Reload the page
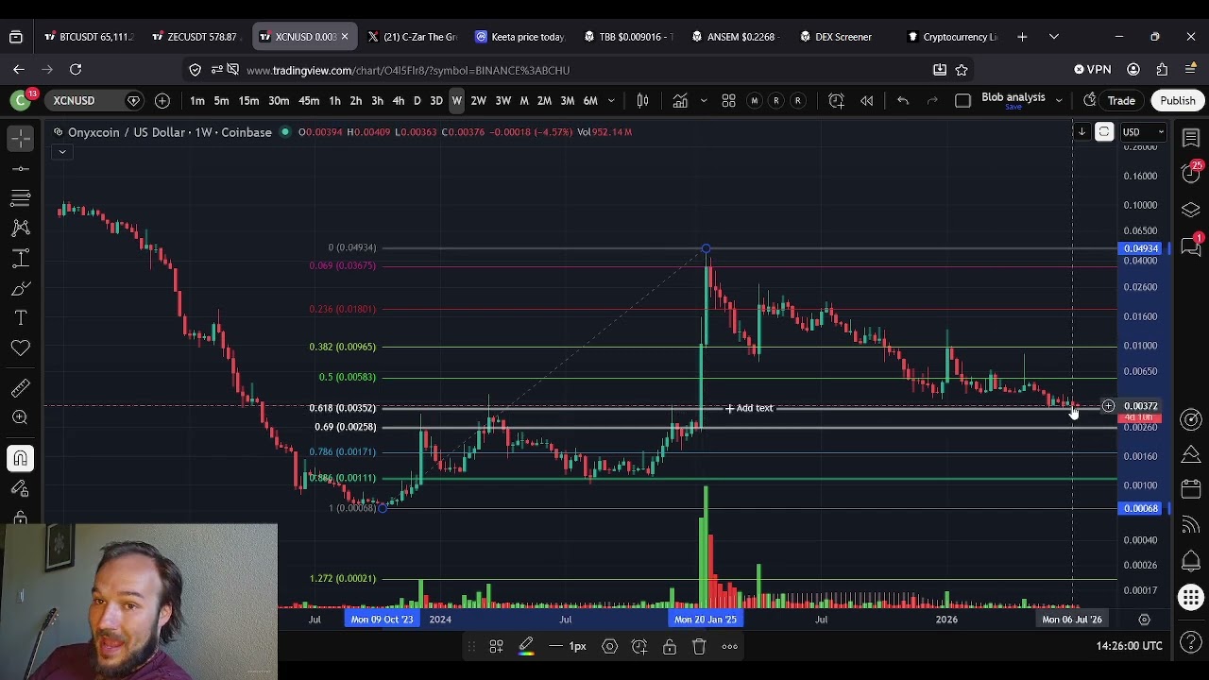Image resolution: width=1209 pixels, height=680 pixels. [76, 70]
